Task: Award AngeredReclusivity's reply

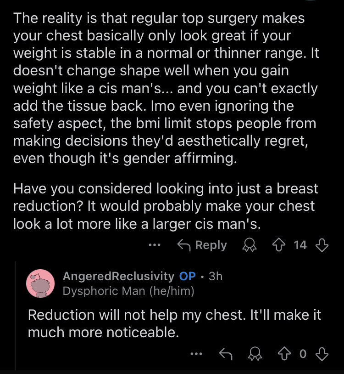Action: (x=255, y=354)
